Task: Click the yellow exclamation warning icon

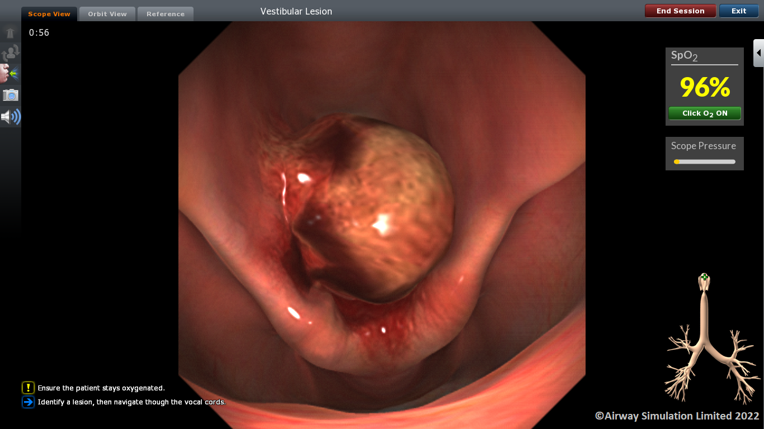Action: (x=28, y=388)
